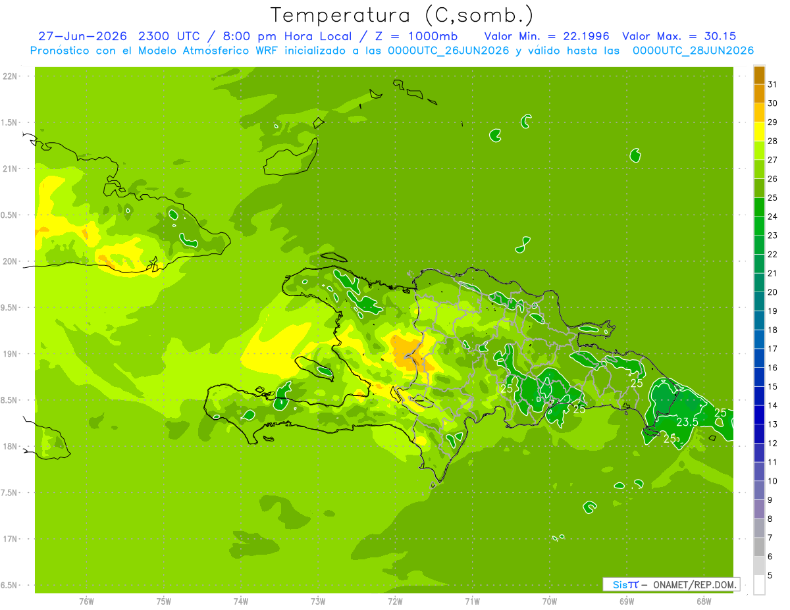
Task: Click the '75W' longitude label
Action: coord(164,601)
